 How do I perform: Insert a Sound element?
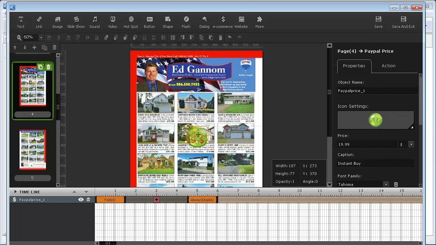pos(95,22)
